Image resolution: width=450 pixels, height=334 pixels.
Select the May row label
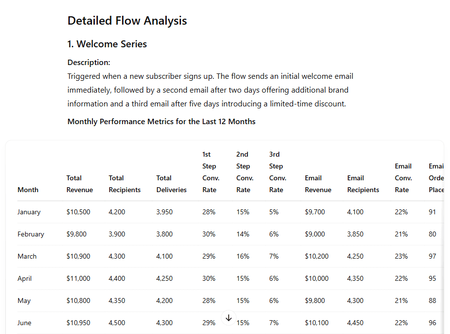coord(24,301)
